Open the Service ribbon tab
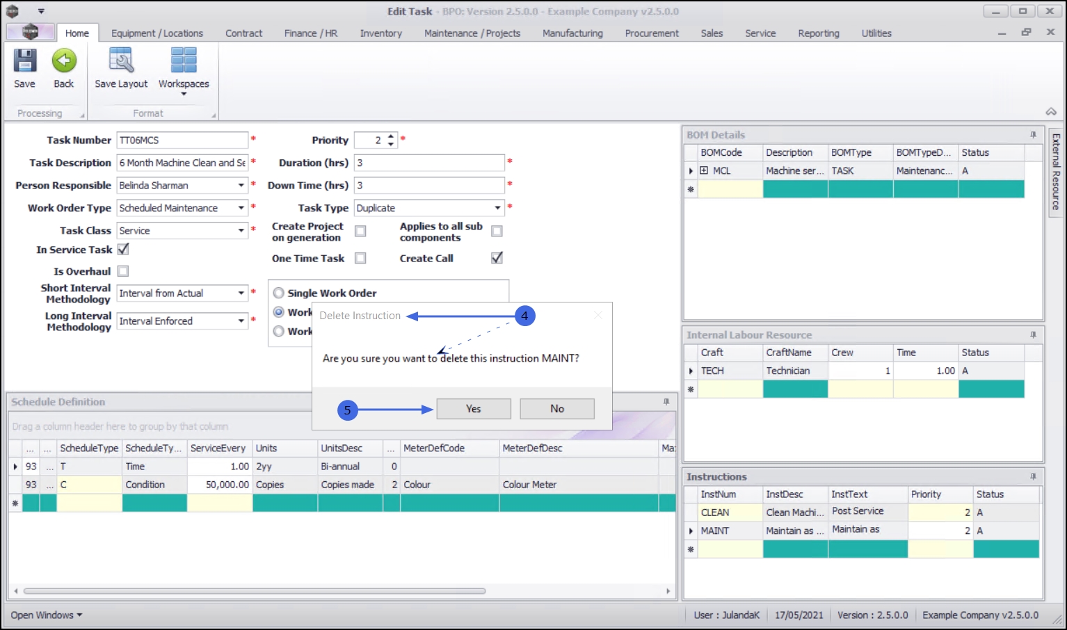 coord(760,33)
